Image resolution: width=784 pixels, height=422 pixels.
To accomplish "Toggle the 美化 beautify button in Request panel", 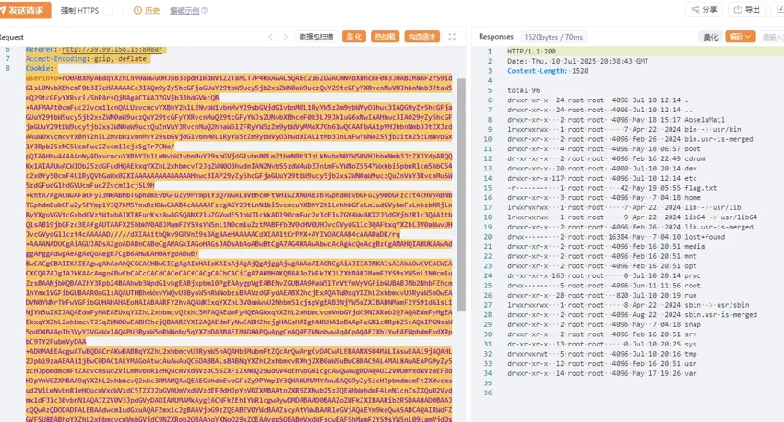I will [x=353, y=37].
